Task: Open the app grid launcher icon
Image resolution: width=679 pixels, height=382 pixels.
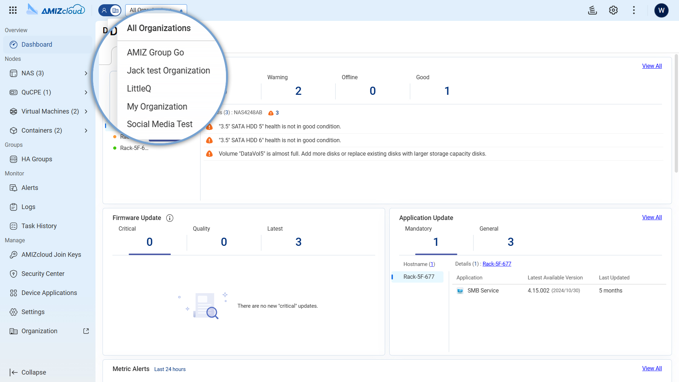Action: pyautogui.click(x=13, y=10)
